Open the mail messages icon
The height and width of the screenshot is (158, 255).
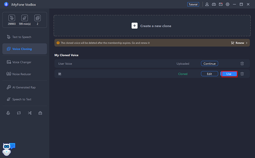click(221, 4)
